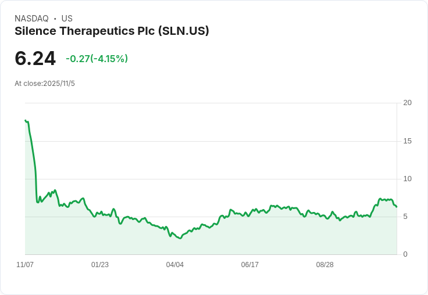Click the -0.27(-4.15%) price change
This screenshot has width=428, height=295.
pos(97,59)
